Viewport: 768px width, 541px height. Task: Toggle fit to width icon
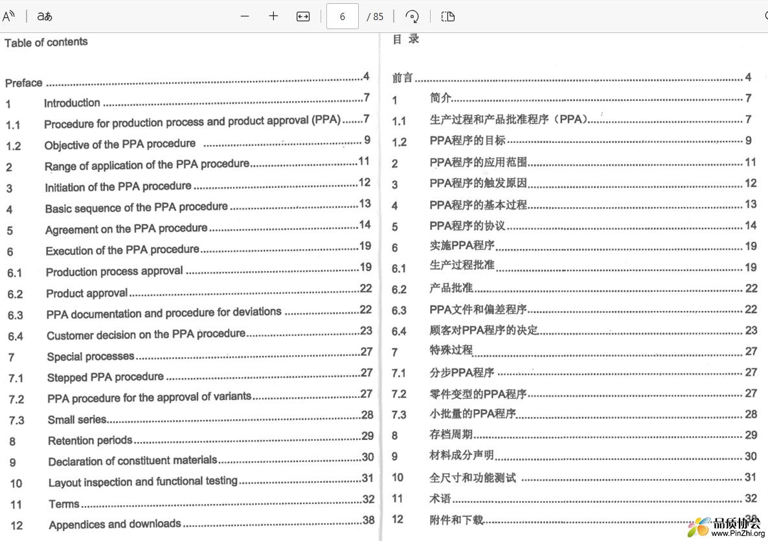tap(303, 17)
